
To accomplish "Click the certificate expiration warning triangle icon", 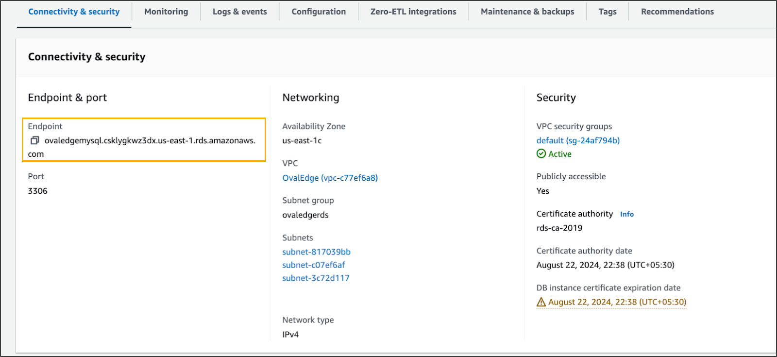I will 541,302.
